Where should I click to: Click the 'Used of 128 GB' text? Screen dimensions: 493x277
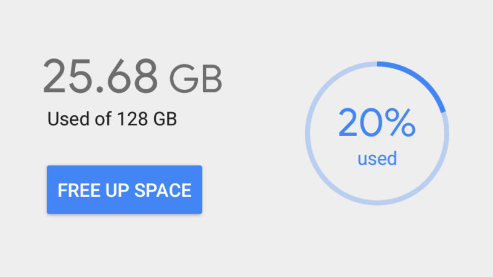(x=112, y=119)
